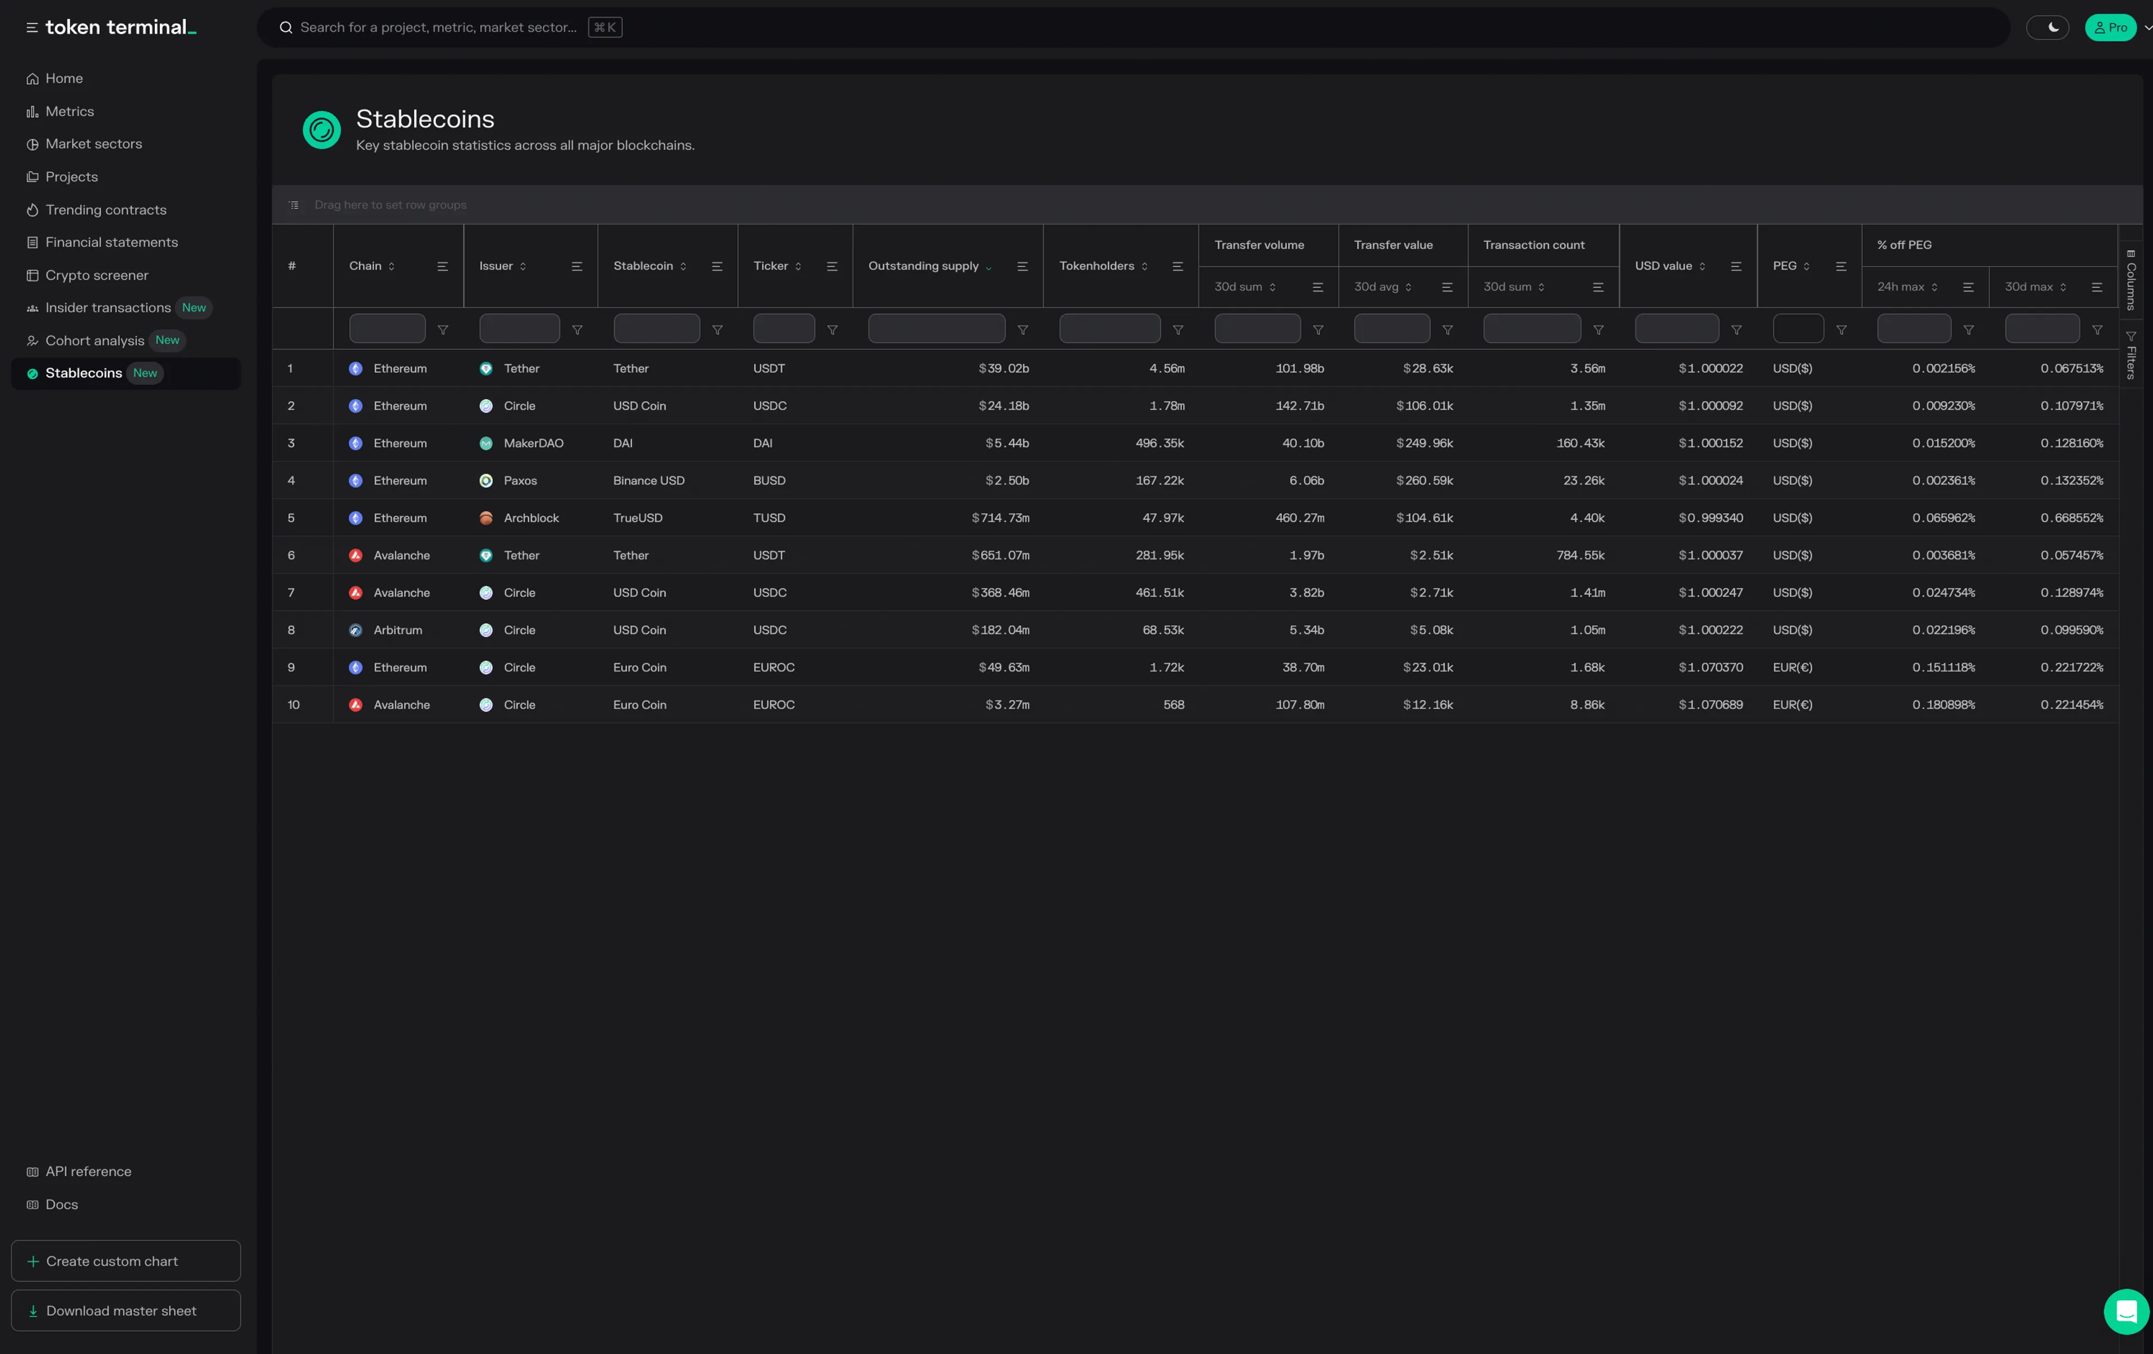Click the search bar for projects and metrics
The height and width of the screenshot is (1354, 2153).
(438, 27)
